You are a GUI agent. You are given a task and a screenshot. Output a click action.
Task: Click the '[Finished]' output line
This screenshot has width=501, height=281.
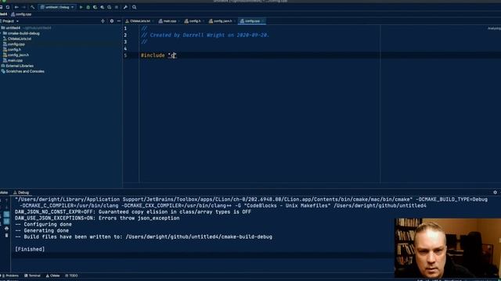[x=30, y=249]
